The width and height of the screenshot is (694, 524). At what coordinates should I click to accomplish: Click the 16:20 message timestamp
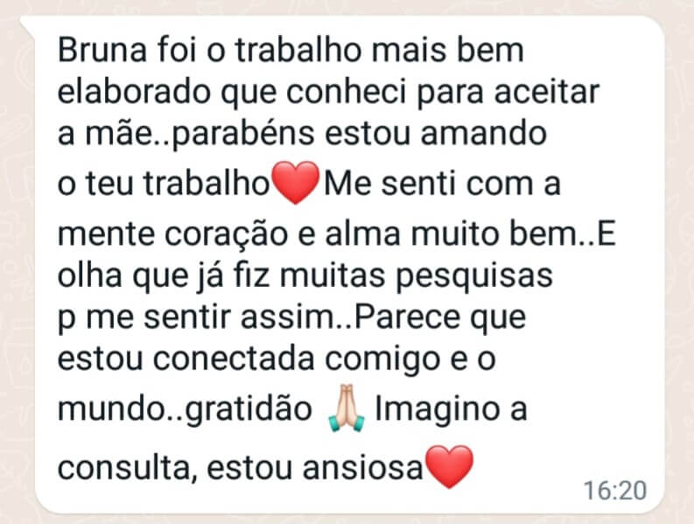(x=615, y=491)
